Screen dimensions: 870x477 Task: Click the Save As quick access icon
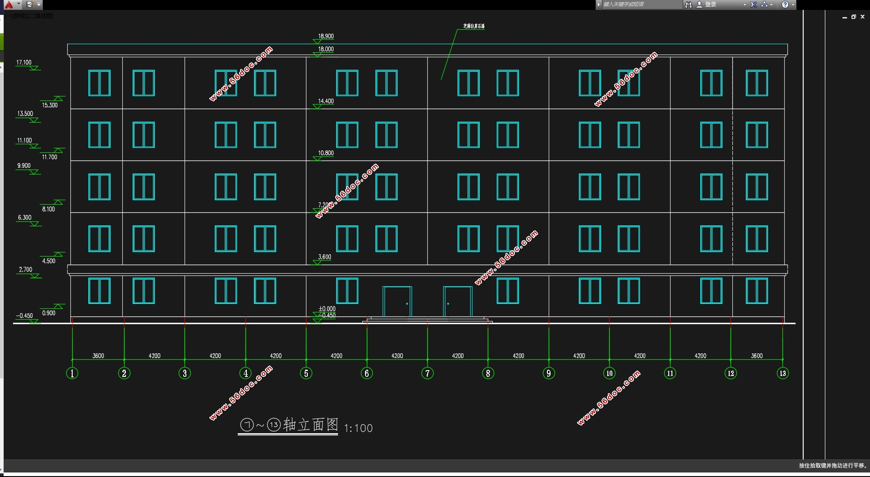30,5
